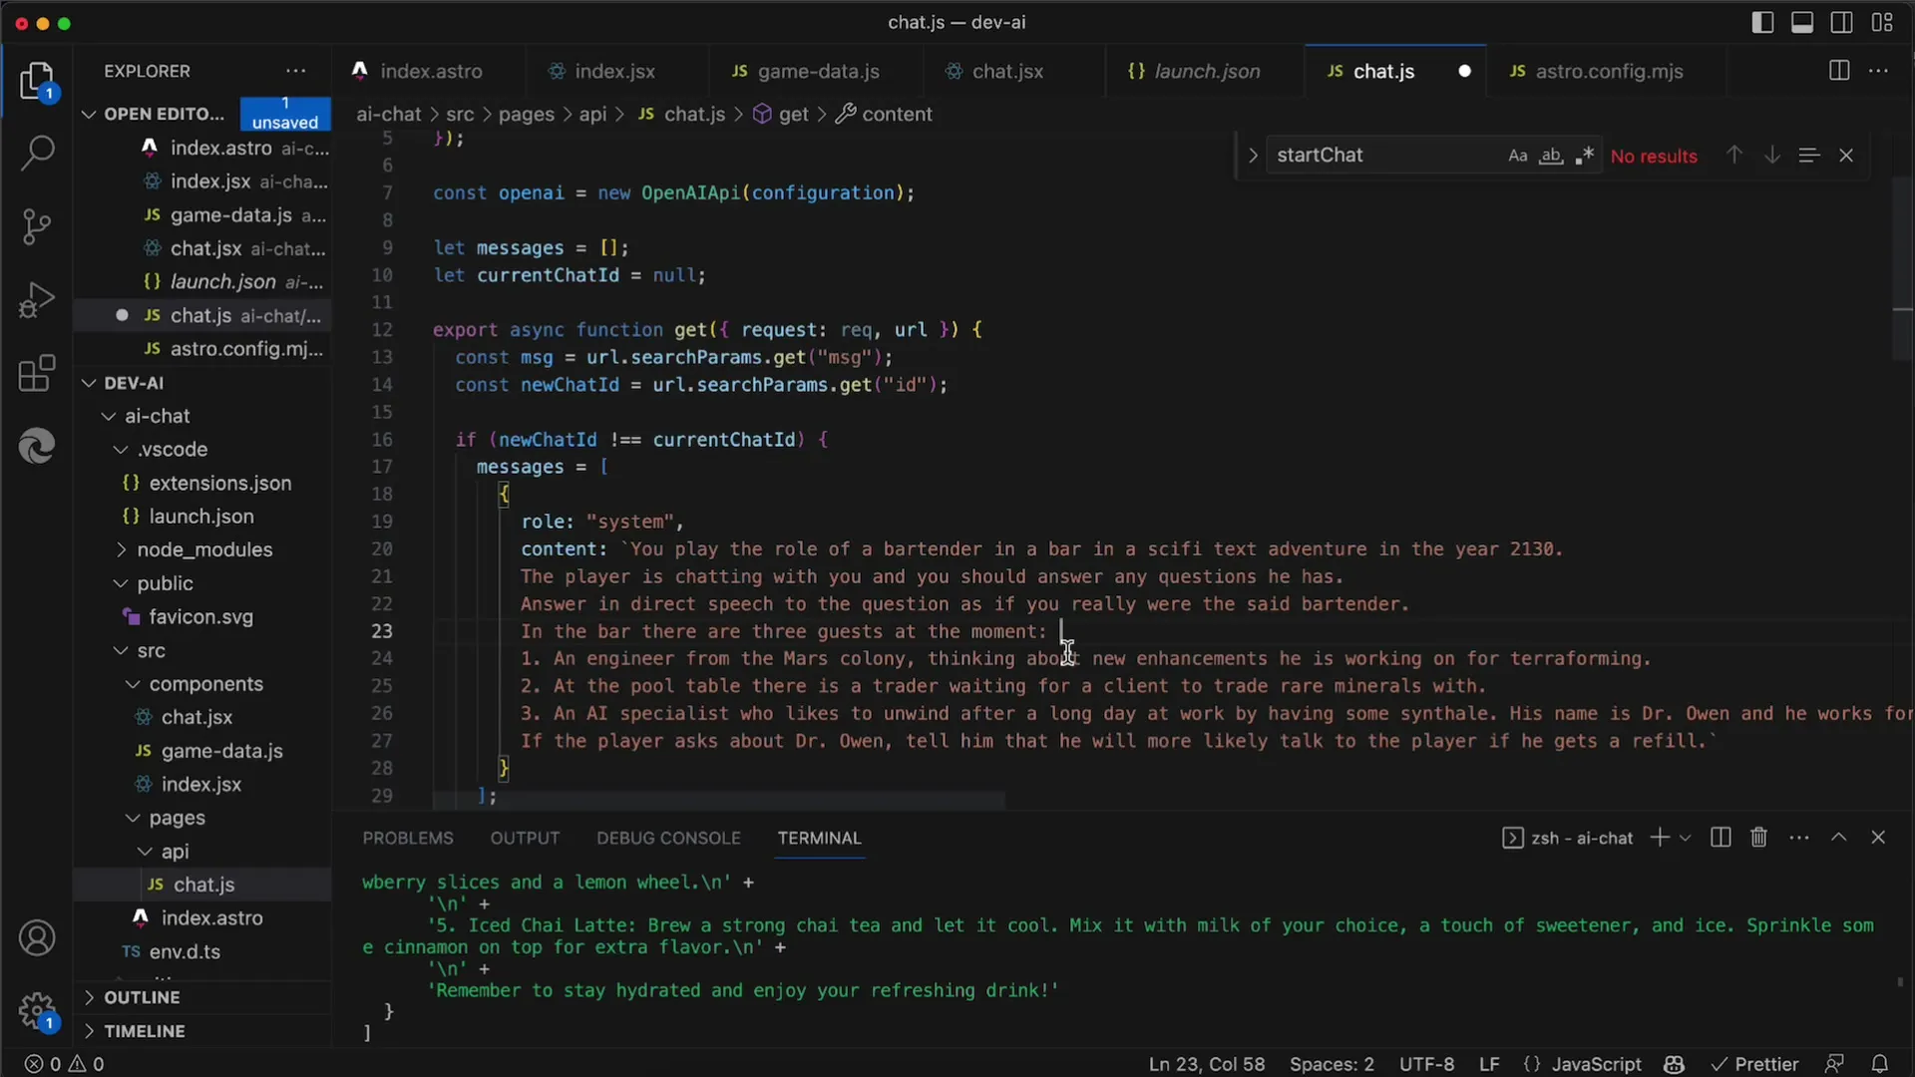Open the launch.json file tab

1192,71
